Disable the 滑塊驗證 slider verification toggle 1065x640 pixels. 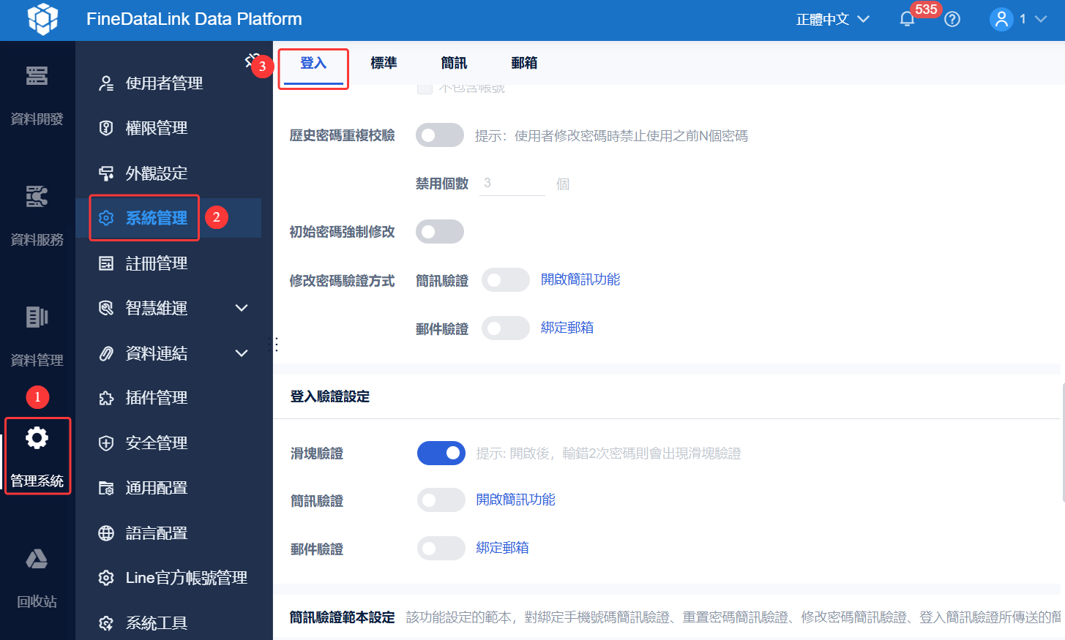pos(441,453)
